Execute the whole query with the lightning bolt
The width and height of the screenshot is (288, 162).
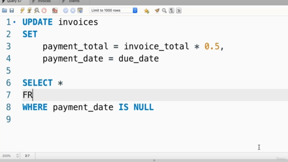pos(22,10)
